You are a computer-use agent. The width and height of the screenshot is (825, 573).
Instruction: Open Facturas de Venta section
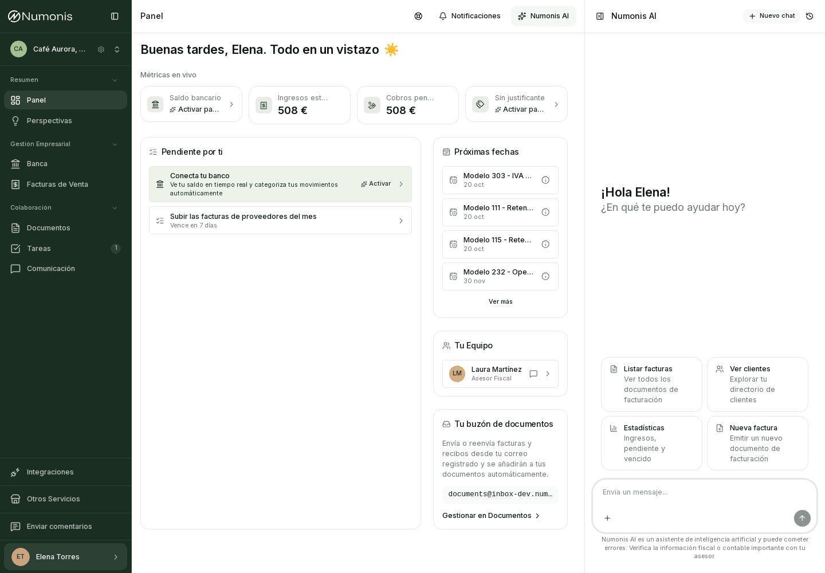(x=65, y=185)
